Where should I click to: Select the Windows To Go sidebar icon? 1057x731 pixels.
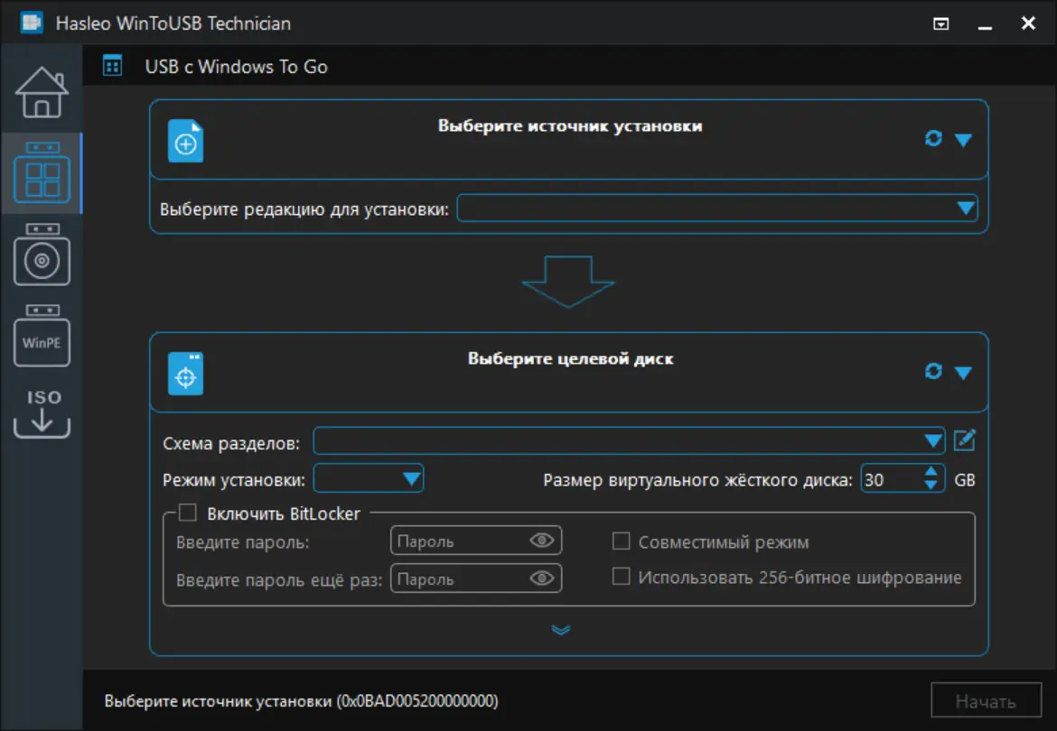pos(42,173)
